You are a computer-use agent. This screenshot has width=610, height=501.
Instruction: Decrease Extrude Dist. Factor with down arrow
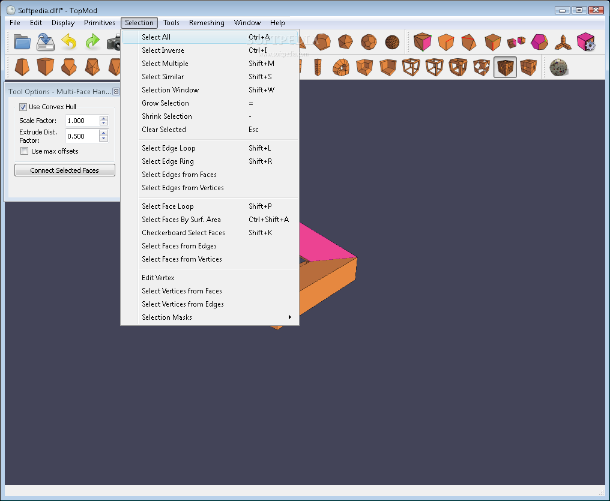coord(103,139)
